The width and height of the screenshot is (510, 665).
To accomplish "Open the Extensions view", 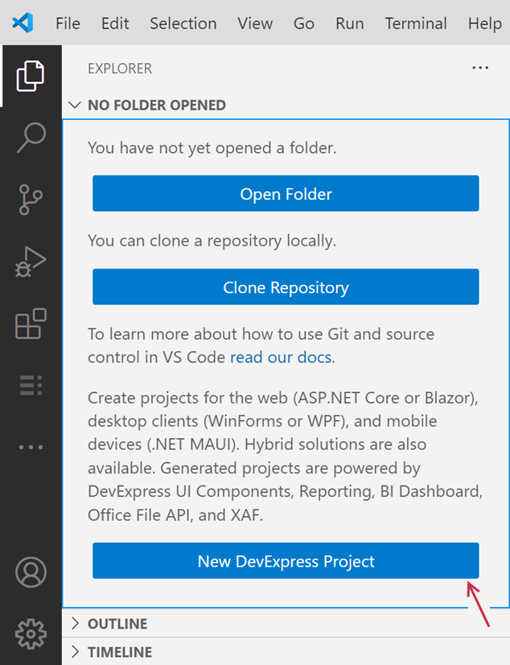I will coord(31,324).
